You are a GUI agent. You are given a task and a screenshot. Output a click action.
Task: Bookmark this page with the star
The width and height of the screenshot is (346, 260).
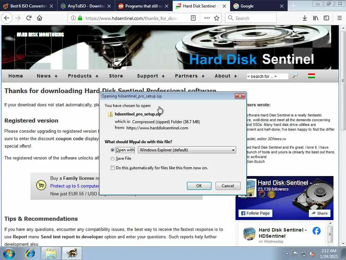coord(217,18)
